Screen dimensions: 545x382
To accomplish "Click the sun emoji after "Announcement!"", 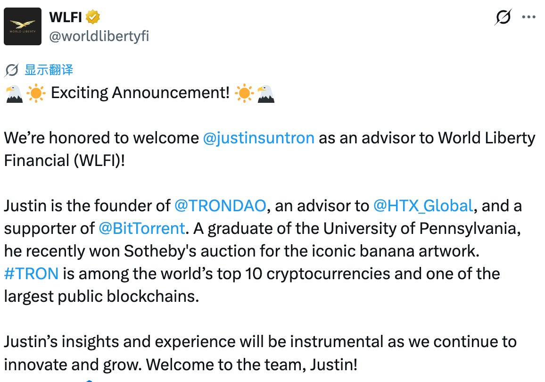I will tap(244, 93).
